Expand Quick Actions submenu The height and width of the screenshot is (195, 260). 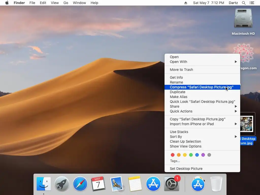[x=202, y=111]
